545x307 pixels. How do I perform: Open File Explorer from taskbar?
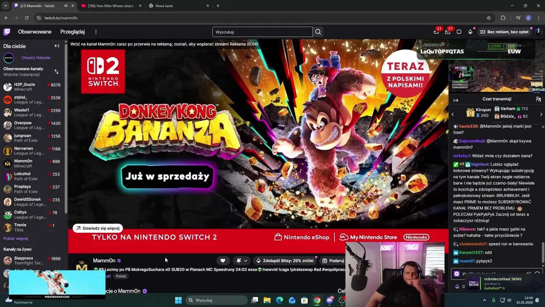267,300
